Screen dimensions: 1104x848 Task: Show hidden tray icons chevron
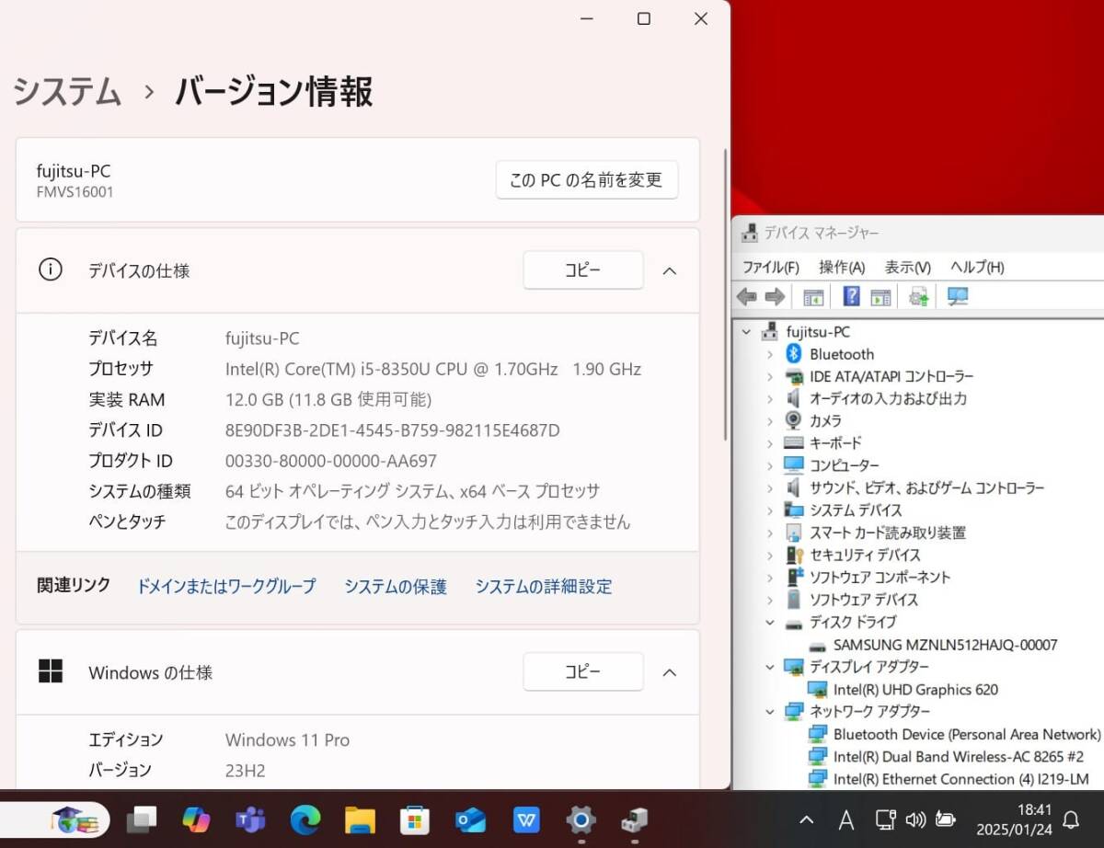coord(806,819)
